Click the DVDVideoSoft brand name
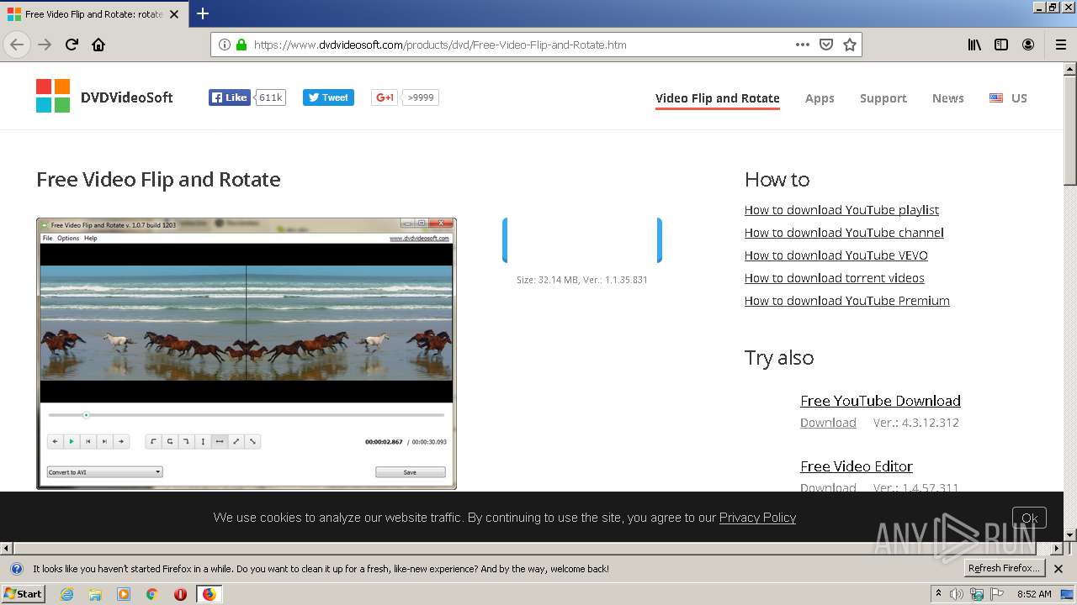Screen dimensions: 1077x605 tap(127, 97)
